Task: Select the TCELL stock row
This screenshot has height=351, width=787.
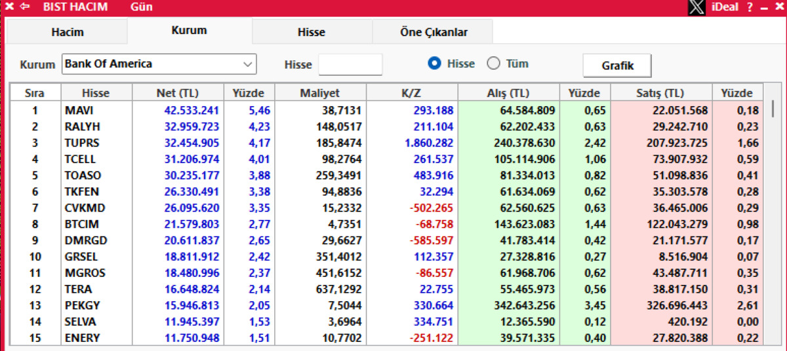Action: pos(387,159)
